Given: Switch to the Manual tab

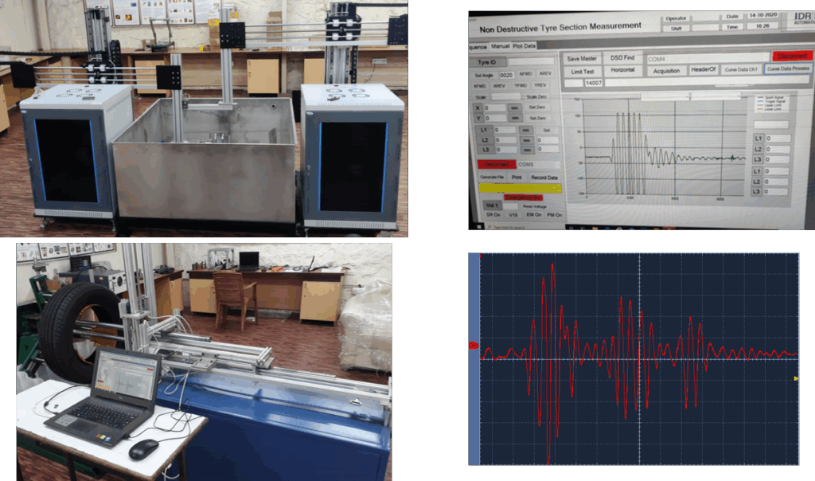Looking at the screenshot, I should [500, 46].
